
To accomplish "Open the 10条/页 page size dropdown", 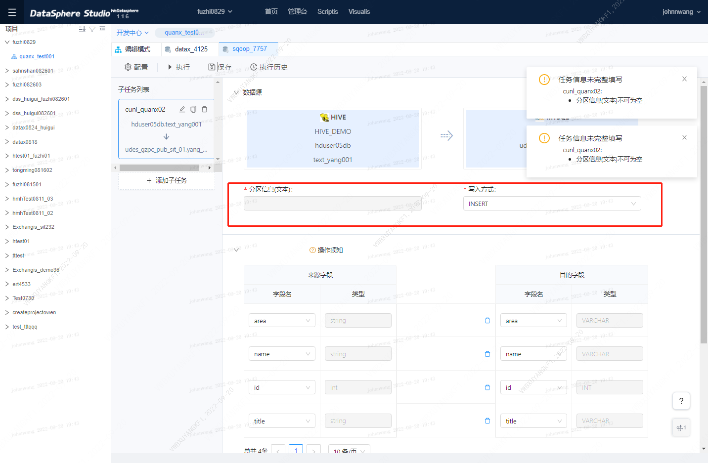I will point(349,450).
